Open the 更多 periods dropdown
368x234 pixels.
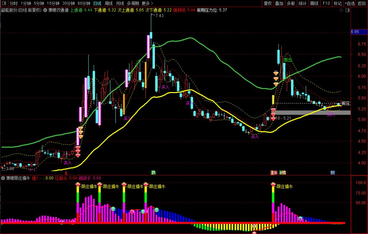pos(145,3)
